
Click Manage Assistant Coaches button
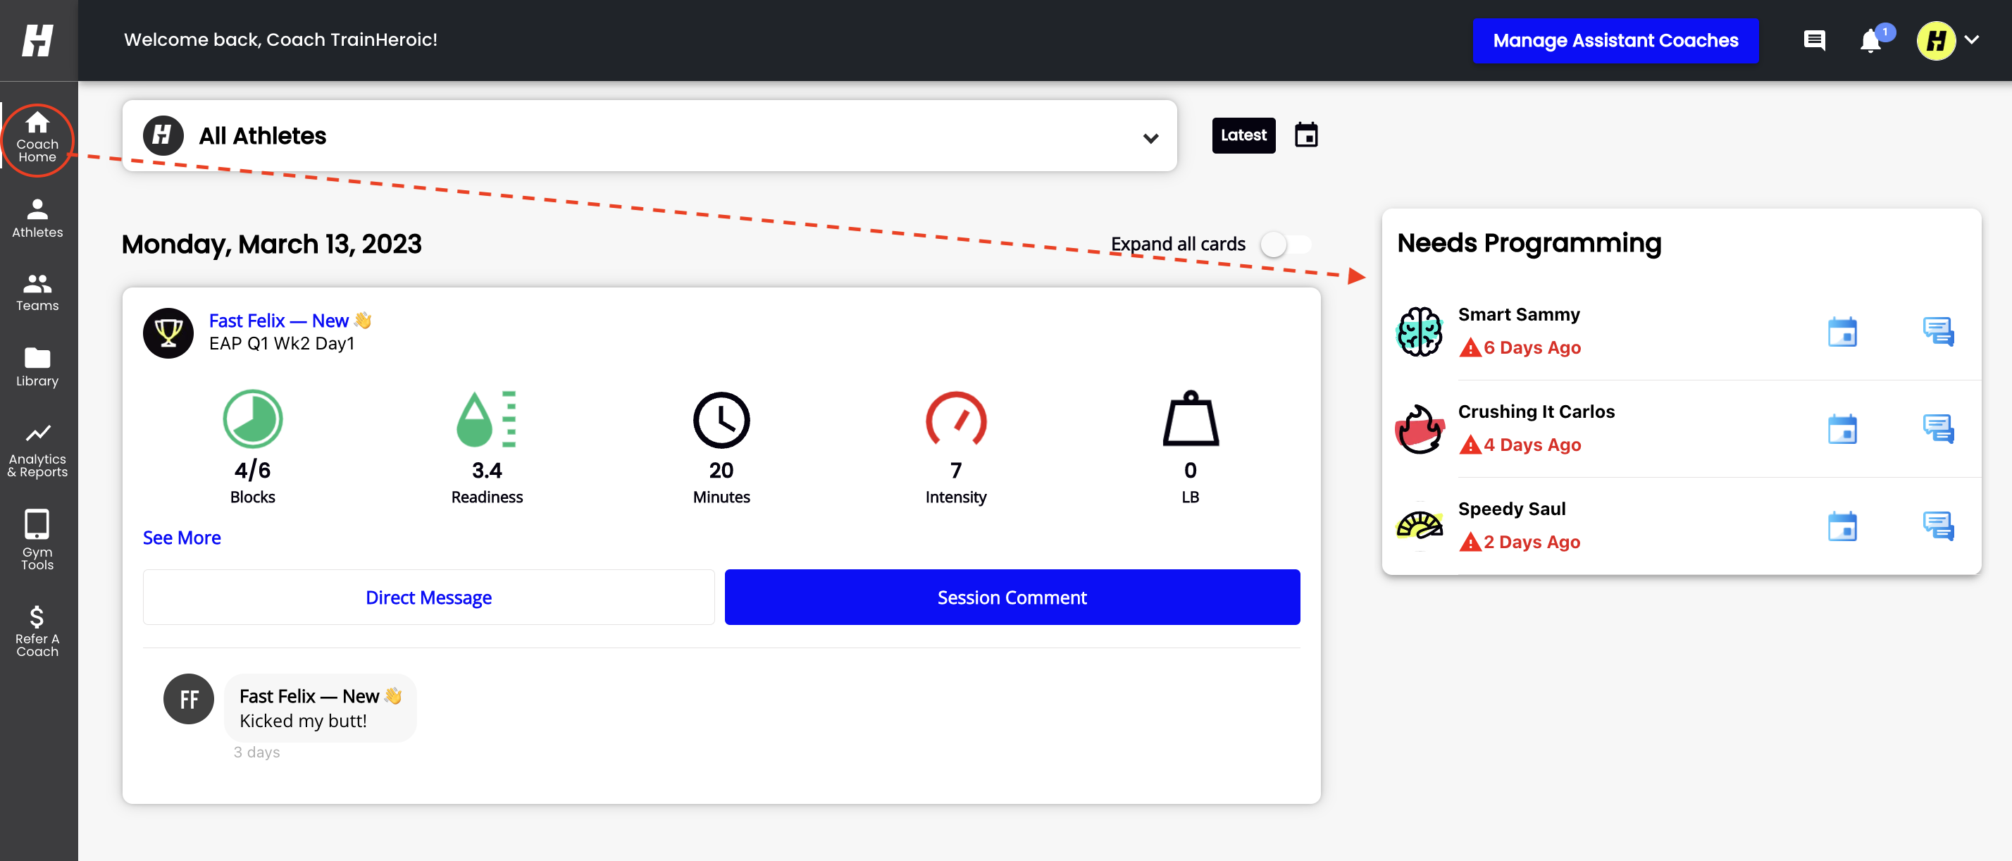tap(1615, 41)
